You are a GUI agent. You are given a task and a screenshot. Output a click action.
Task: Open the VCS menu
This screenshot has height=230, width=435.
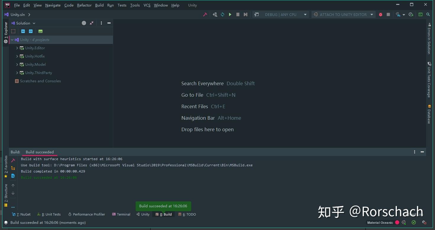(147, 5)
